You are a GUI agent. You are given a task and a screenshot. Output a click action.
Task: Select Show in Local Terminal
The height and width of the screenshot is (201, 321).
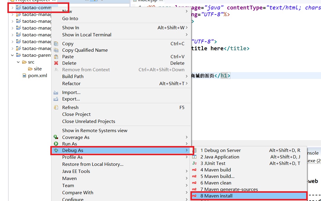[87, 35]
